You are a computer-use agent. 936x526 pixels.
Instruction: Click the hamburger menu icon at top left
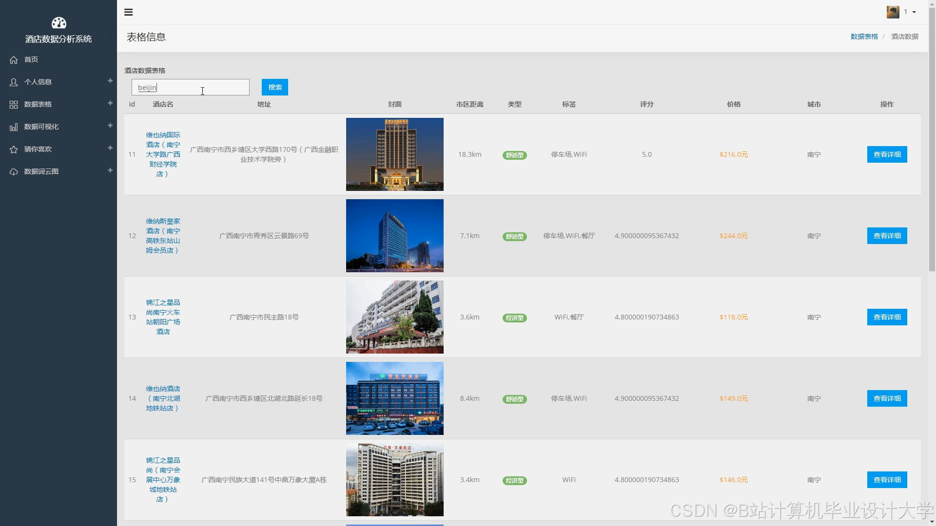128,12
